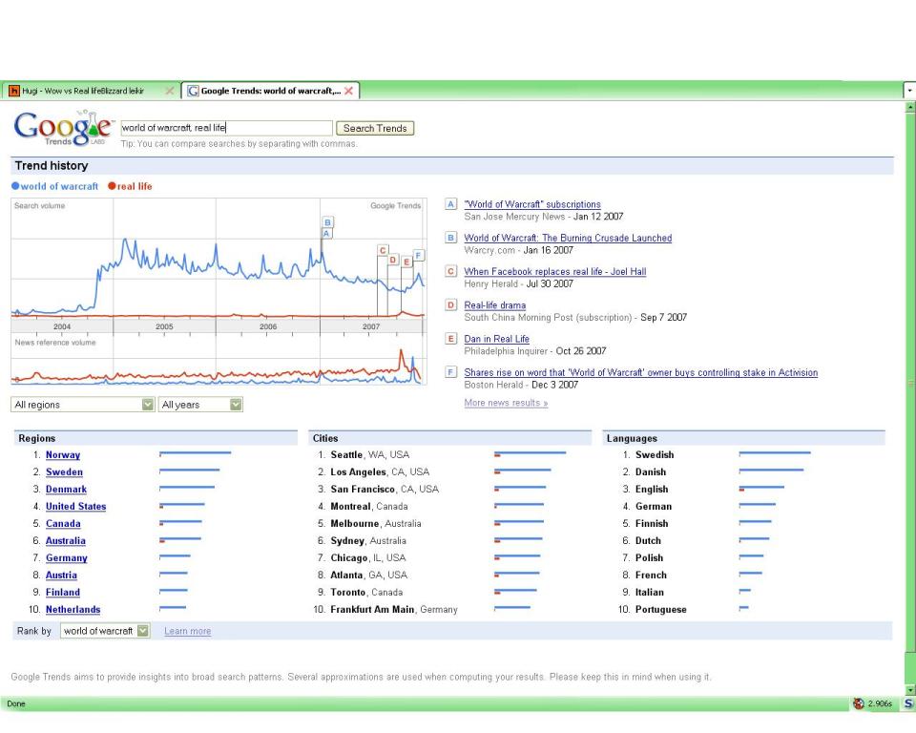Click news marker D icon in legend
916x733 pixels.
point(450,304)
